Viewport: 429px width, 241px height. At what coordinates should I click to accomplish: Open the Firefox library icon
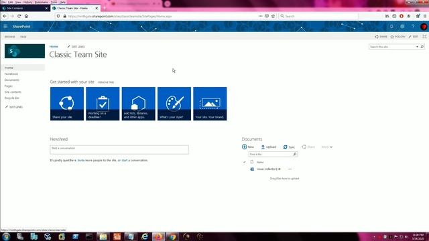coord(387,16)
